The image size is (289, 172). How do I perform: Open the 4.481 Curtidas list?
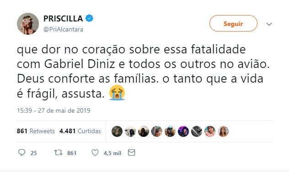[80, 131]
